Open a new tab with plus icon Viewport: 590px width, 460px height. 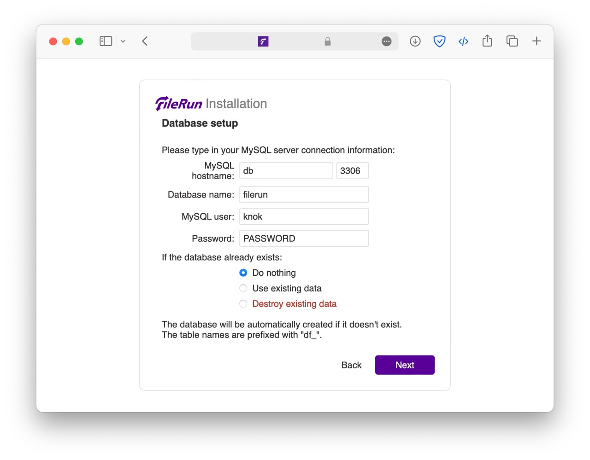click(x=537, y=41)
